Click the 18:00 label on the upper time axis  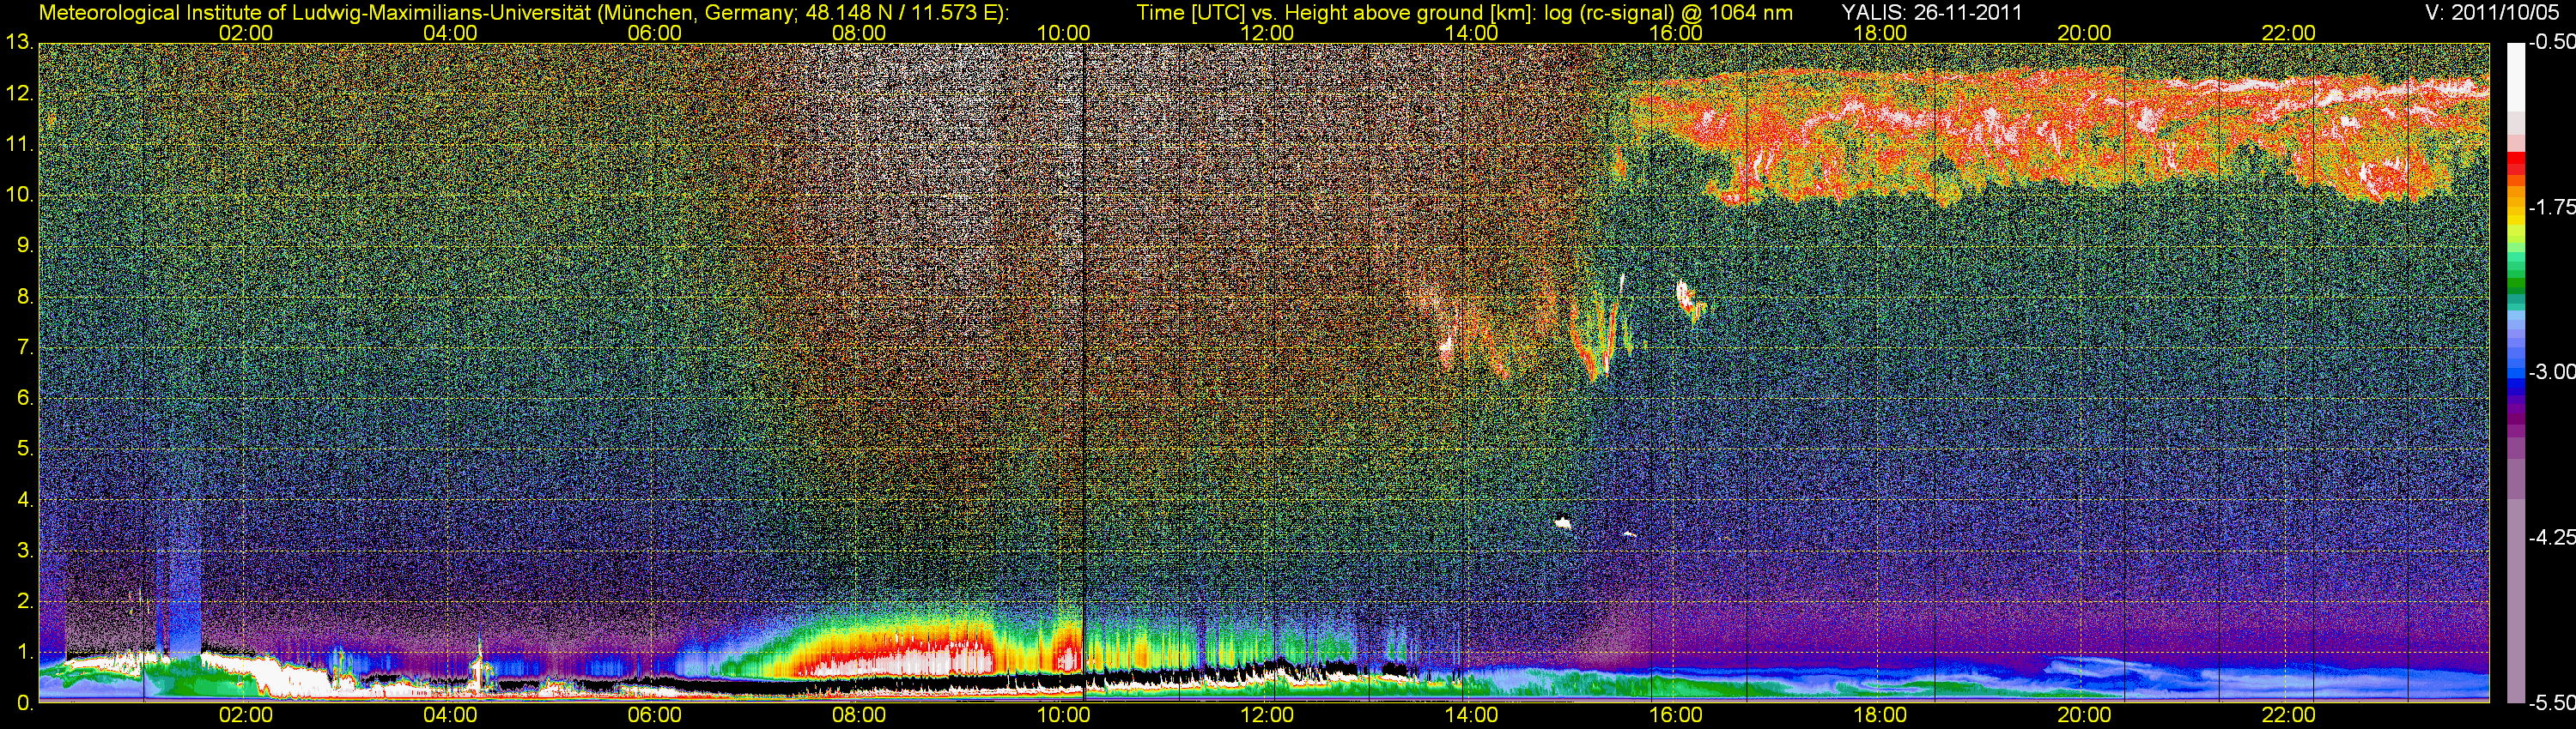1880,33
